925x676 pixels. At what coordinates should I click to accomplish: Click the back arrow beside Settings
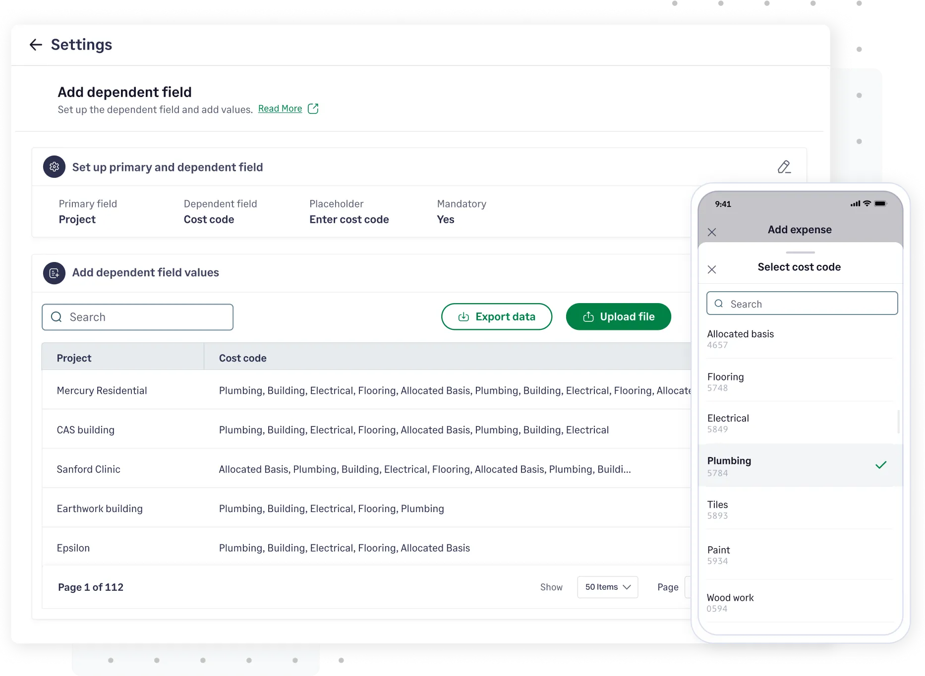coord(35,45)
